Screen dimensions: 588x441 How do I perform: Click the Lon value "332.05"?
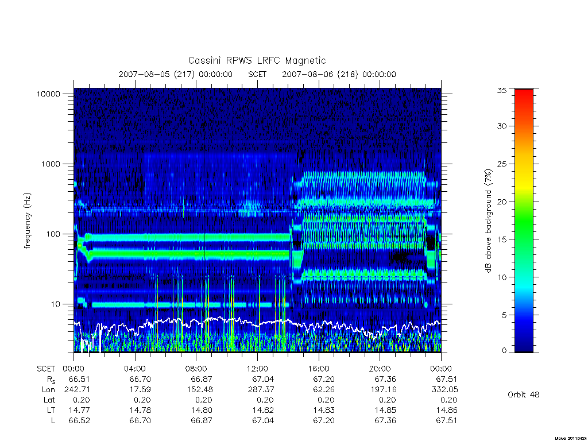pyautogui.click(x=445, y=390)
